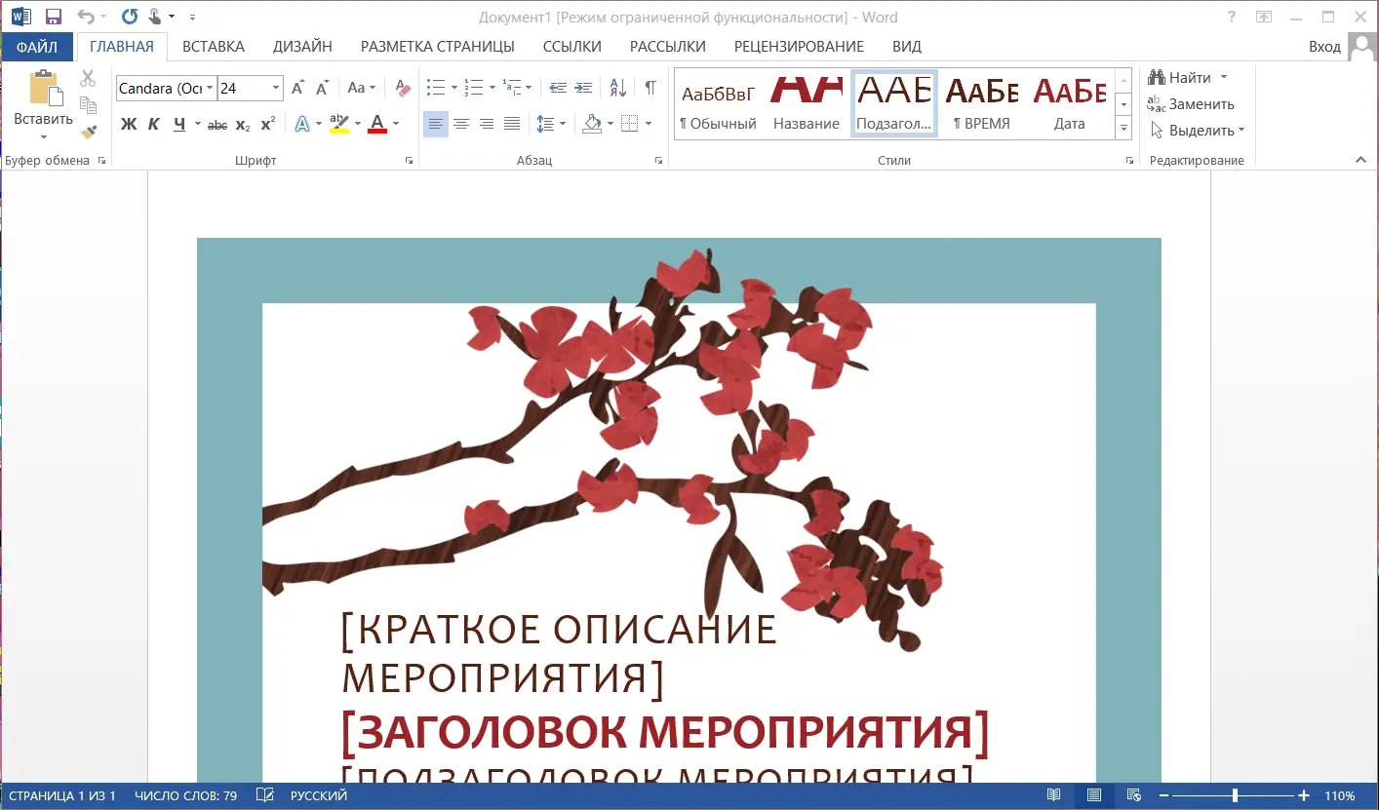
Task: Select the center alignment icon
Action: (461, 124)
